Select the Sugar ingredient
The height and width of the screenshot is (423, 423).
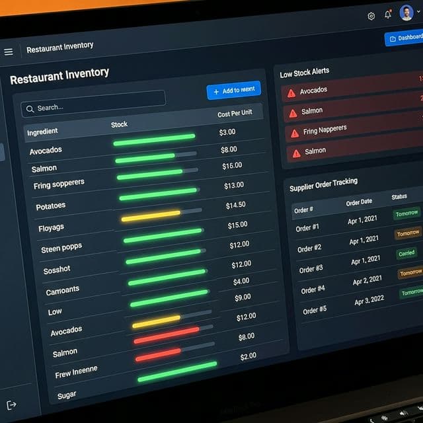(67, 395)
